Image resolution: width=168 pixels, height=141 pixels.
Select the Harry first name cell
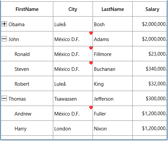tap(27, 128)
